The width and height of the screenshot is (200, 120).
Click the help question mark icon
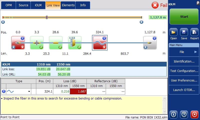coord(184,114)
